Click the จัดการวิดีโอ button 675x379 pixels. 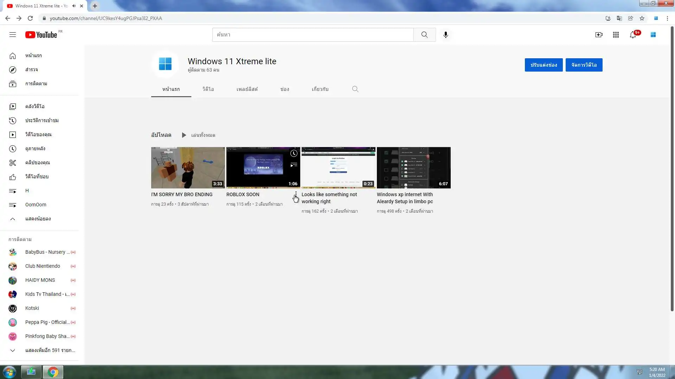click(x=584, y=65)
